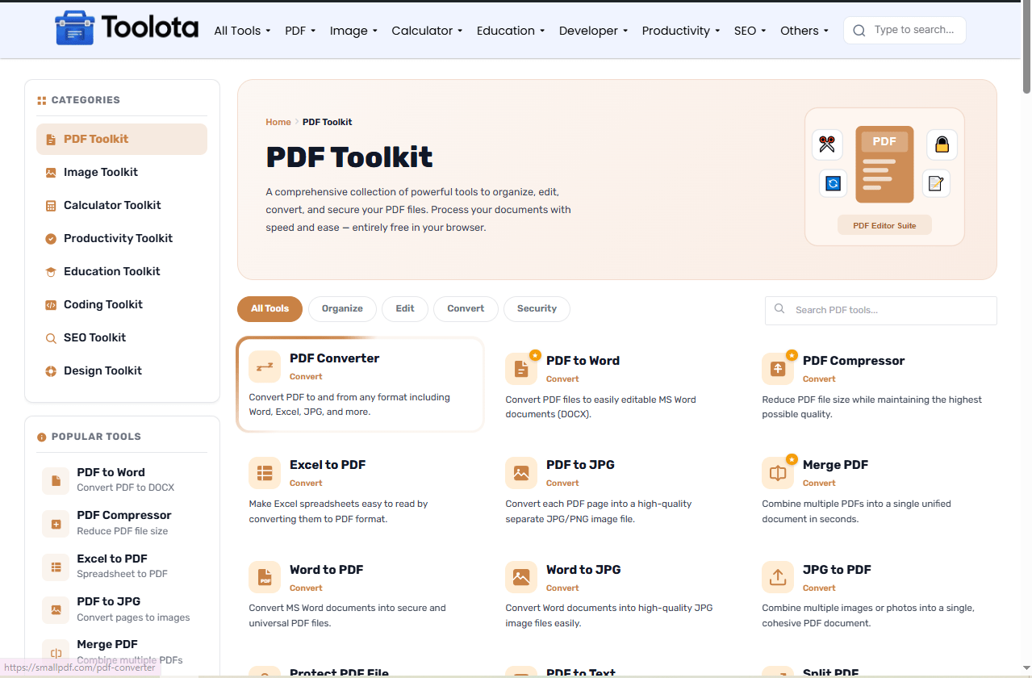Click 'Reduce PDF file size' popular tool text
The image size is (1032, 678).
123,531
